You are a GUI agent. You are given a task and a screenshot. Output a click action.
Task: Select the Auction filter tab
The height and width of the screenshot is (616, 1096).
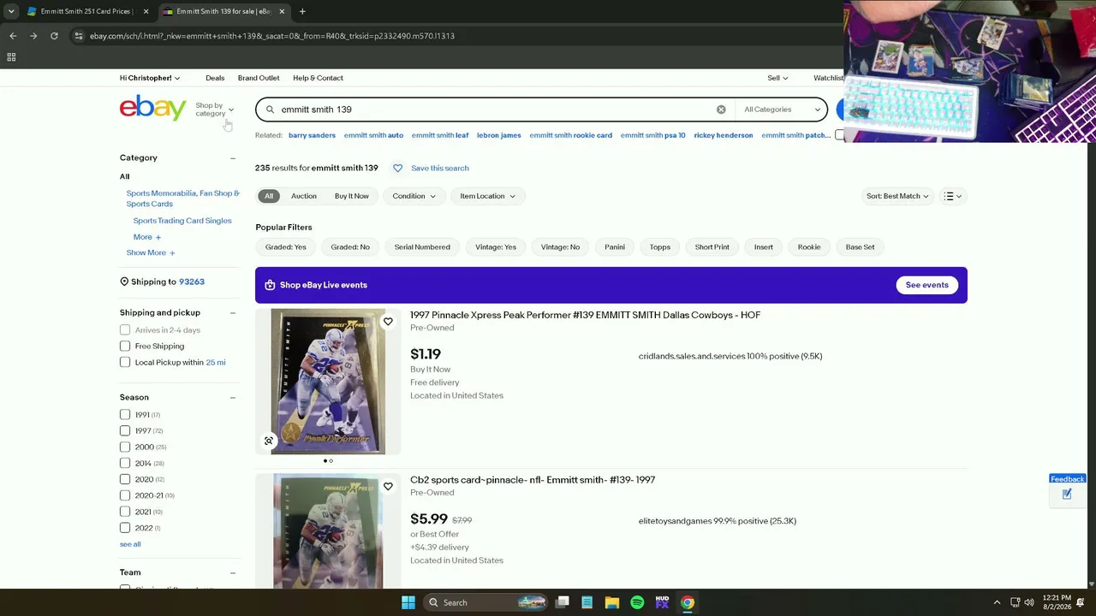304,196
